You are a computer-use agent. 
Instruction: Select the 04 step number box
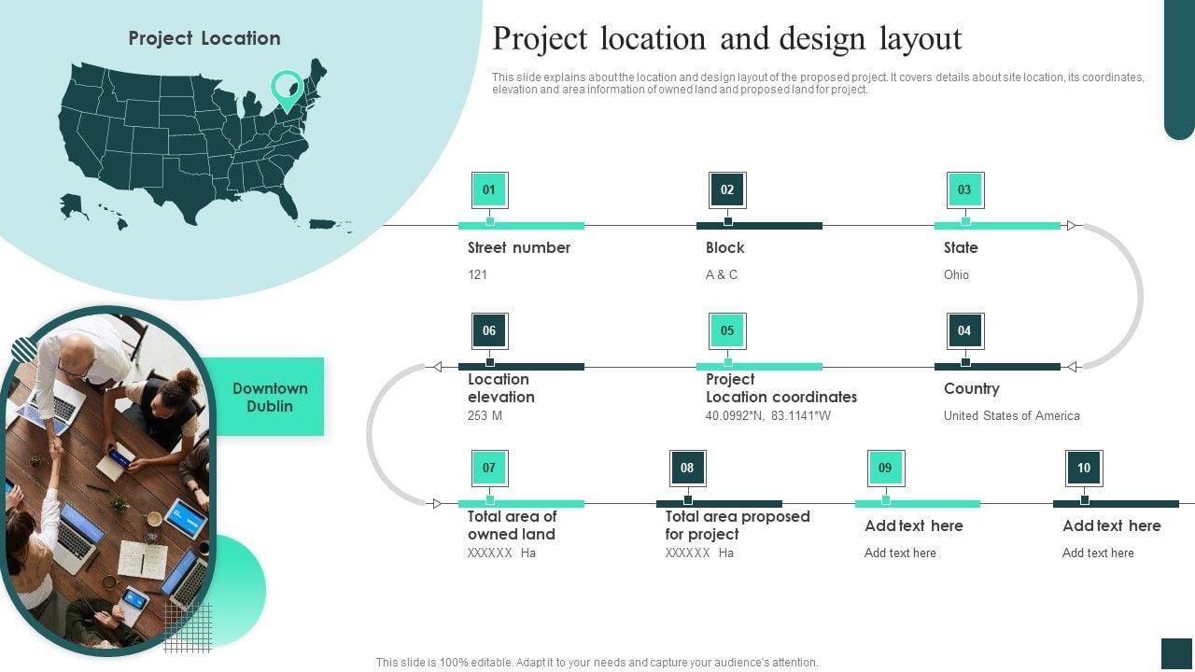tap(964, 330)
